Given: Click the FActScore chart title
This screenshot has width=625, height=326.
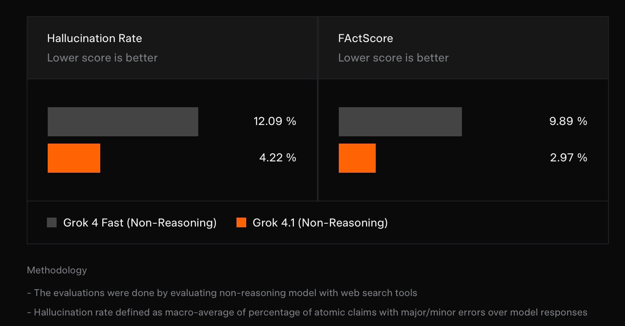Looking at the screenshot, I should 365,38.
